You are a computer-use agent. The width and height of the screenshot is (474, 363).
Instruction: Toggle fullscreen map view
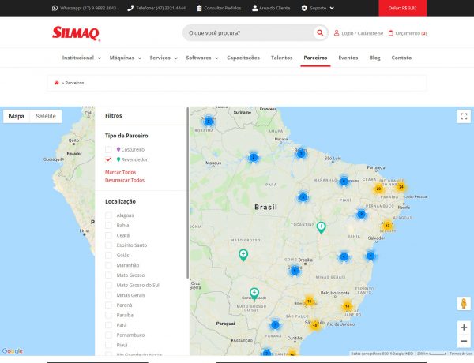[464, 116]
